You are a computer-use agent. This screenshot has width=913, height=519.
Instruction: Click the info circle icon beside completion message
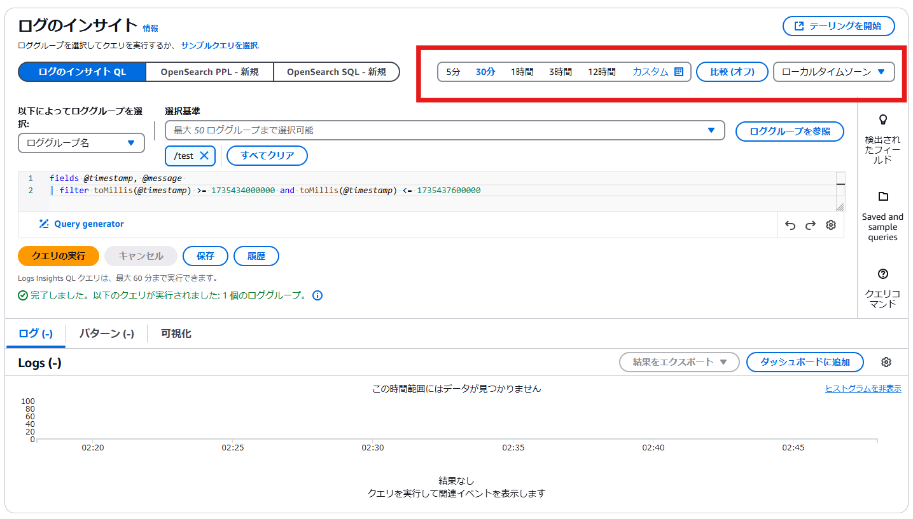coord(317,295)
